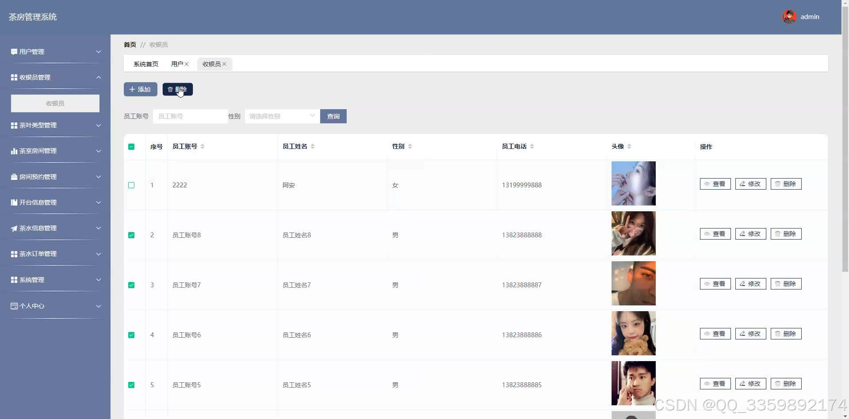Viewport: 849px width, 419px height.
Task: Expand 茶叶类型管理 chevron
Action: [99, 126]
